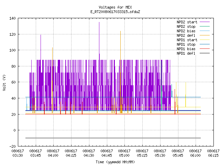Click the light blue NPD2 bias legend line

click(x=205, y=31)
